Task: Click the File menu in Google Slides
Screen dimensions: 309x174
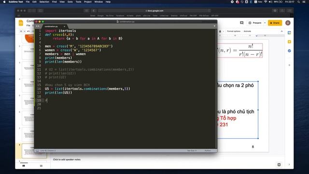Action: [x=28, y=26]
